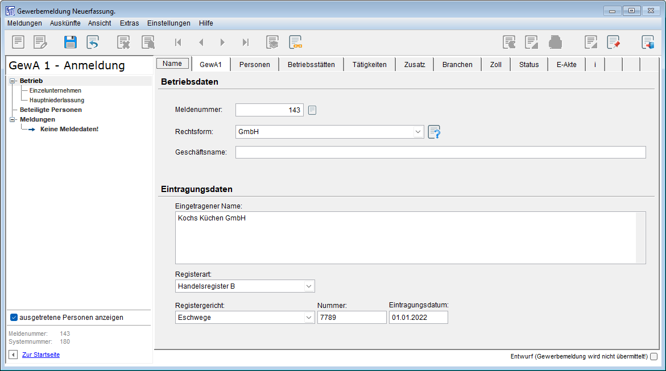Viewport: 666px width, 371px height.
Task: Click the new document icon in toolbar
Action: (x=19, y=42)
